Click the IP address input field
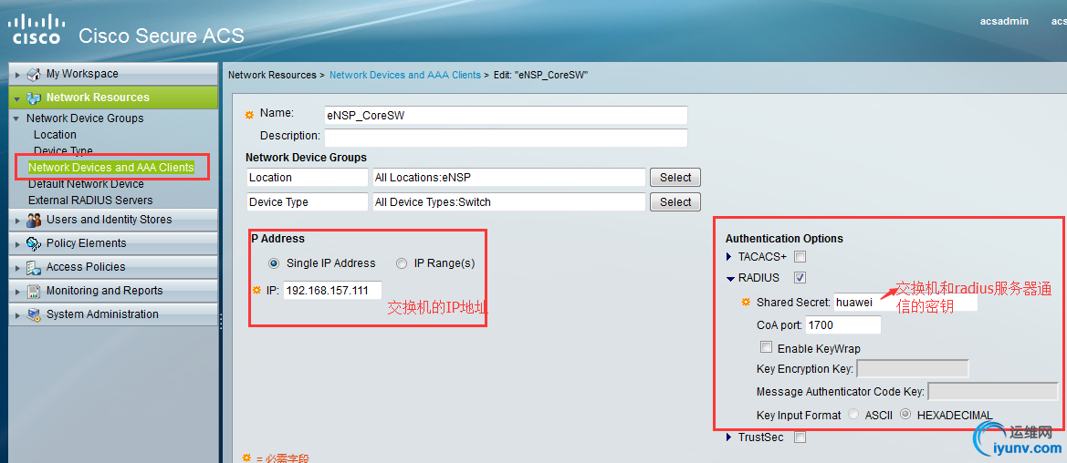 click(x=332, y=291)
